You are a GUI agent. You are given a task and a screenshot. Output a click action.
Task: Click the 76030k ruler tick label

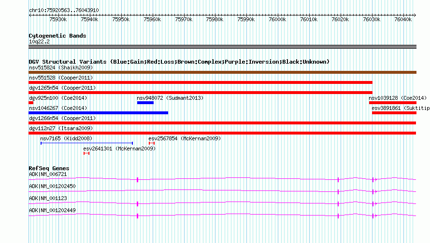point(372,20)
